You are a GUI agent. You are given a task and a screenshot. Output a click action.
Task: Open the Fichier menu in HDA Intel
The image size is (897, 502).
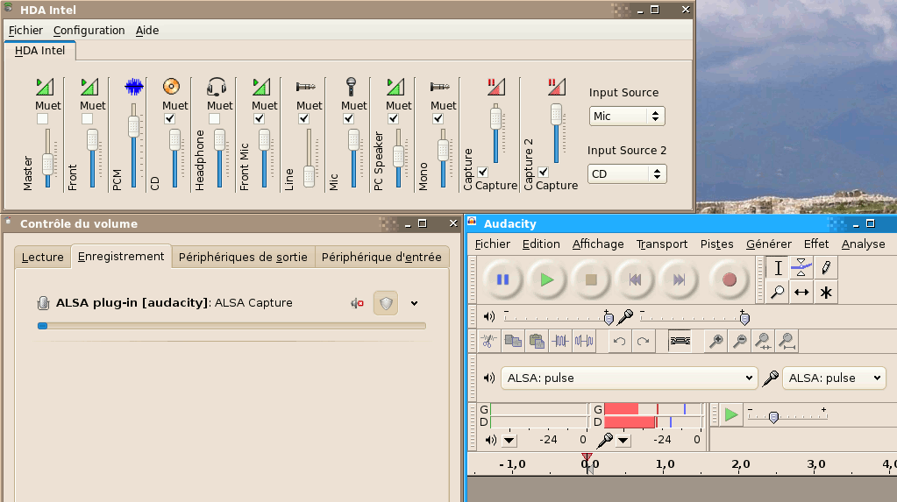(x=25, y=31)
